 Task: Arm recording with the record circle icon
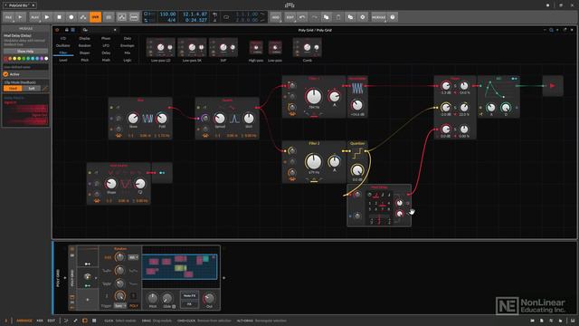(x=71, y=17)
